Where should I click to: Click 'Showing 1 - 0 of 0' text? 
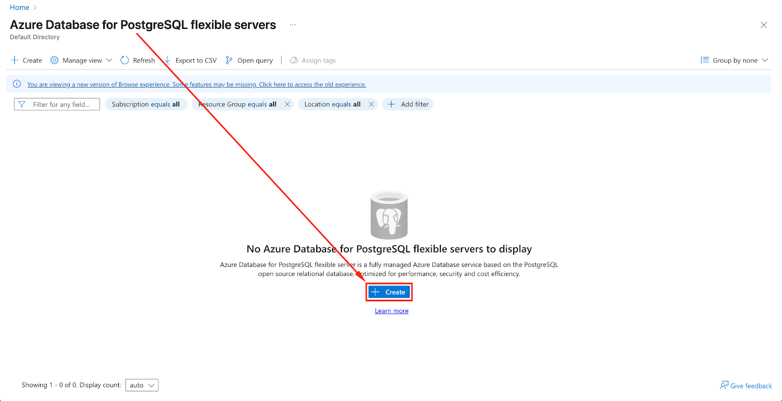(x=49, y=385)
